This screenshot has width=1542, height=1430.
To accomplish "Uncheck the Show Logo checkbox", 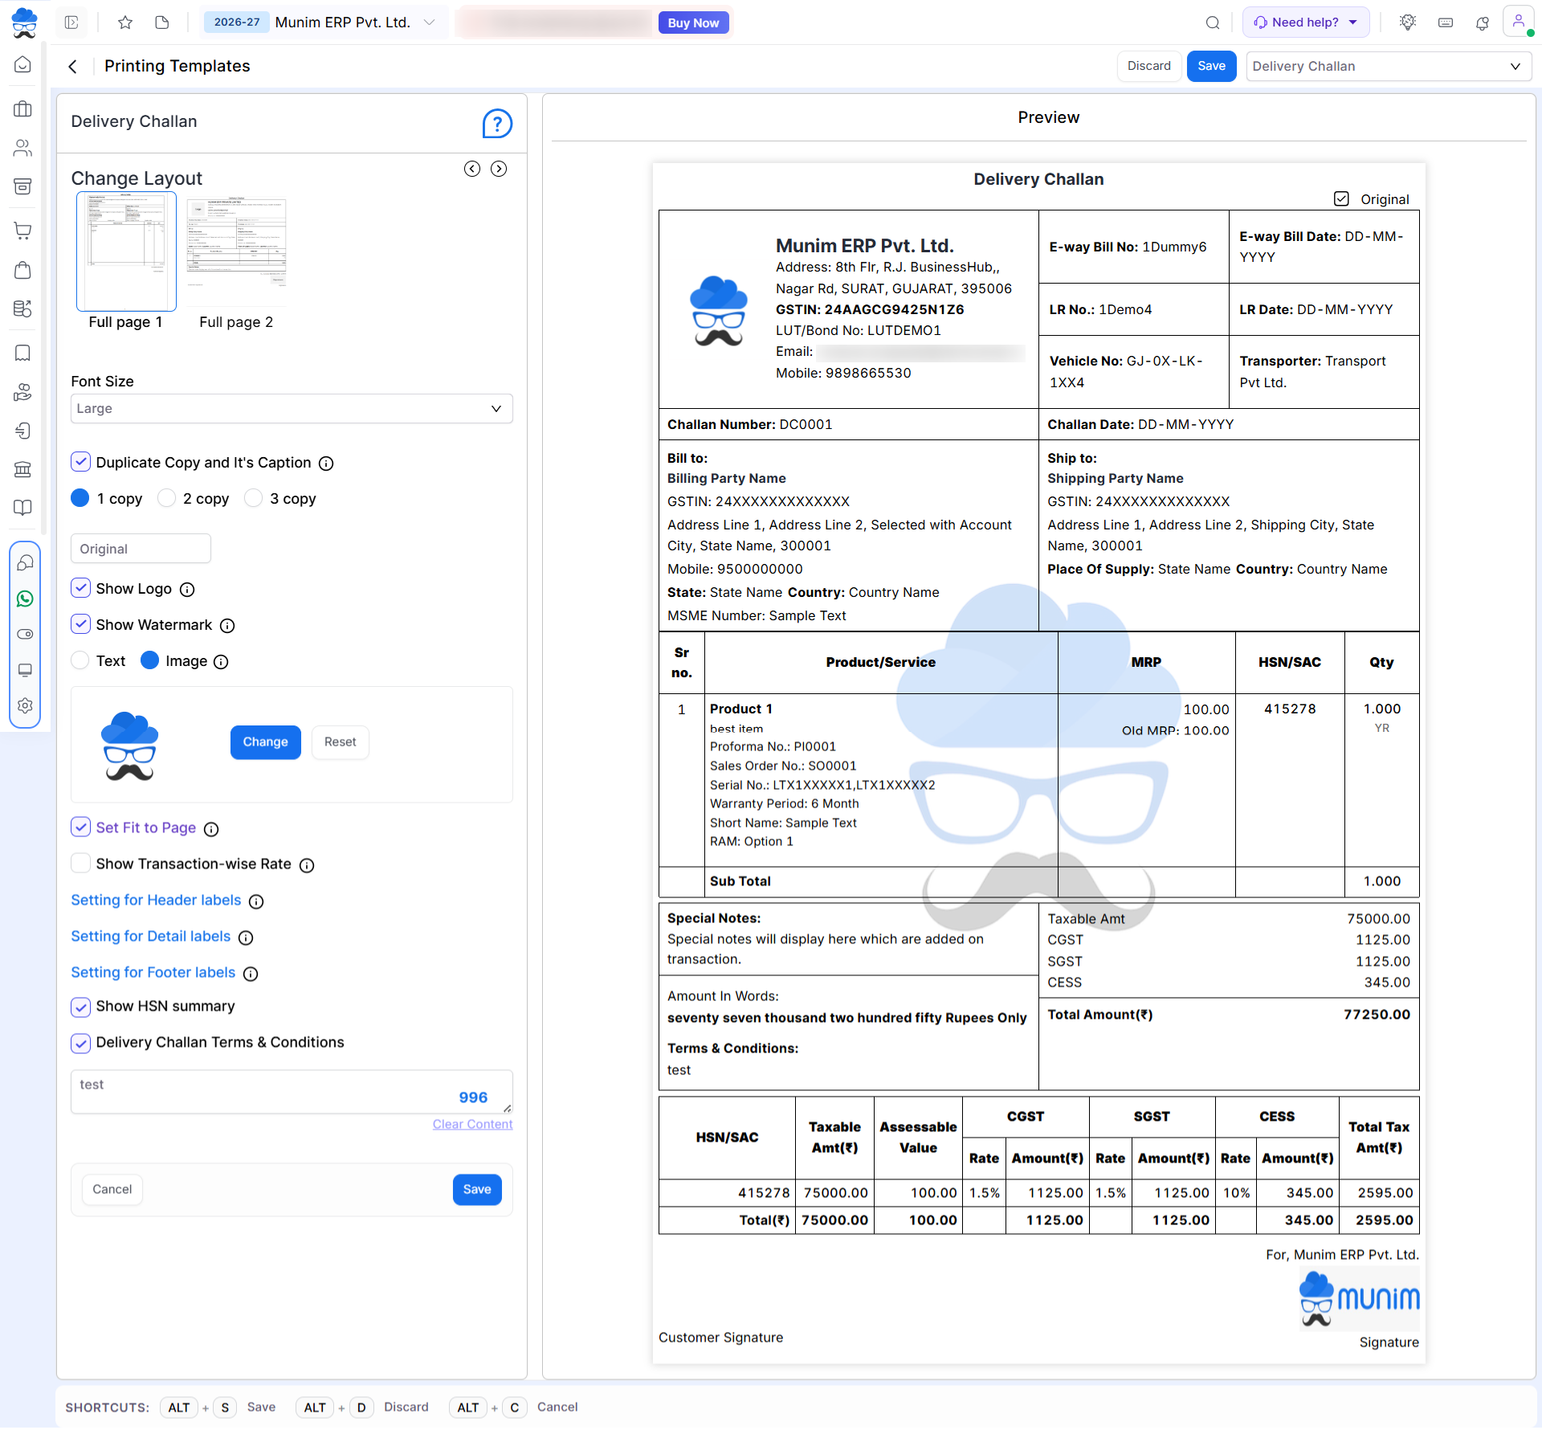I will (x=80, y=588).
